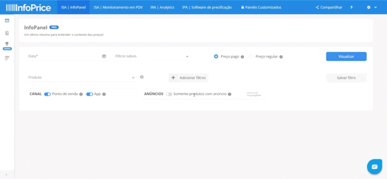This screenshot has height=179, width=387.
Task: Click info icon beside Somente produtos com anúncio
Action: point(229,94)
